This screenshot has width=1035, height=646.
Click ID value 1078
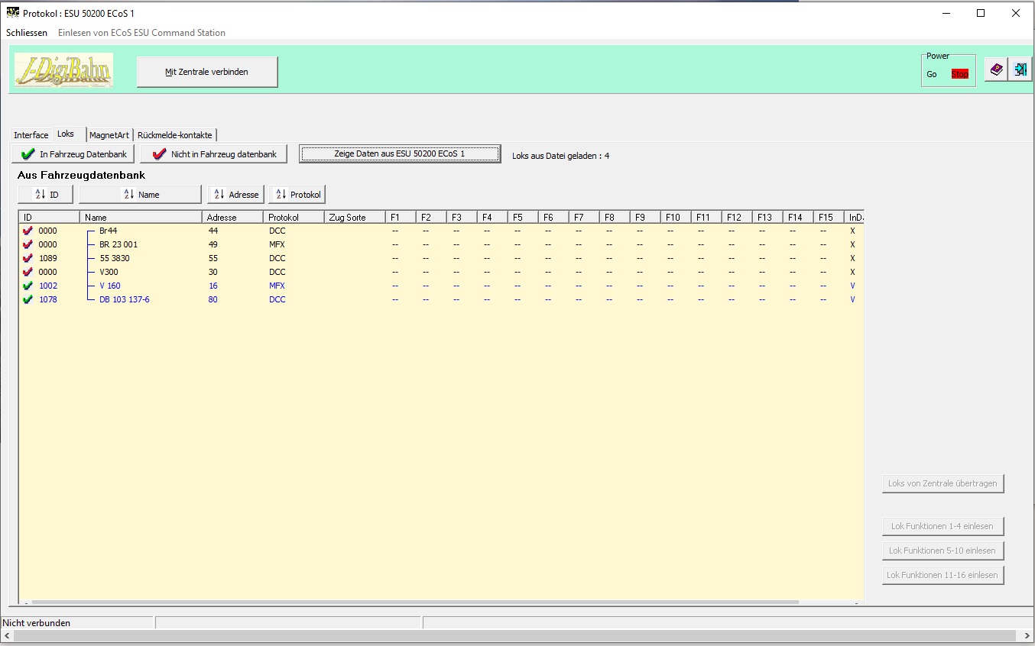(47, 299)
